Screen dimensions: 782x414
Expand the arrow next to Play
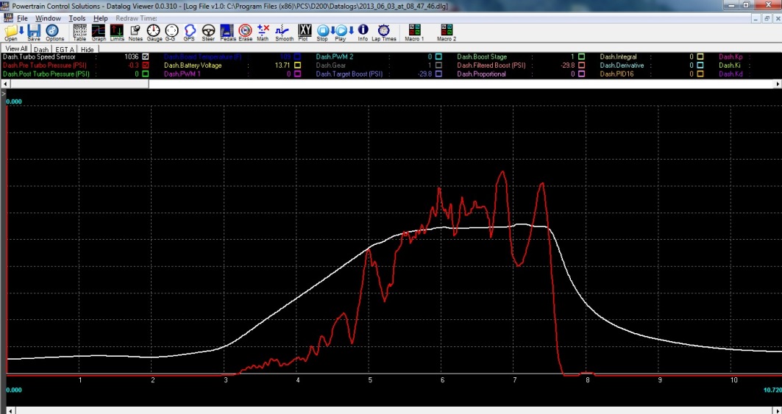click(x=352, y=31)
